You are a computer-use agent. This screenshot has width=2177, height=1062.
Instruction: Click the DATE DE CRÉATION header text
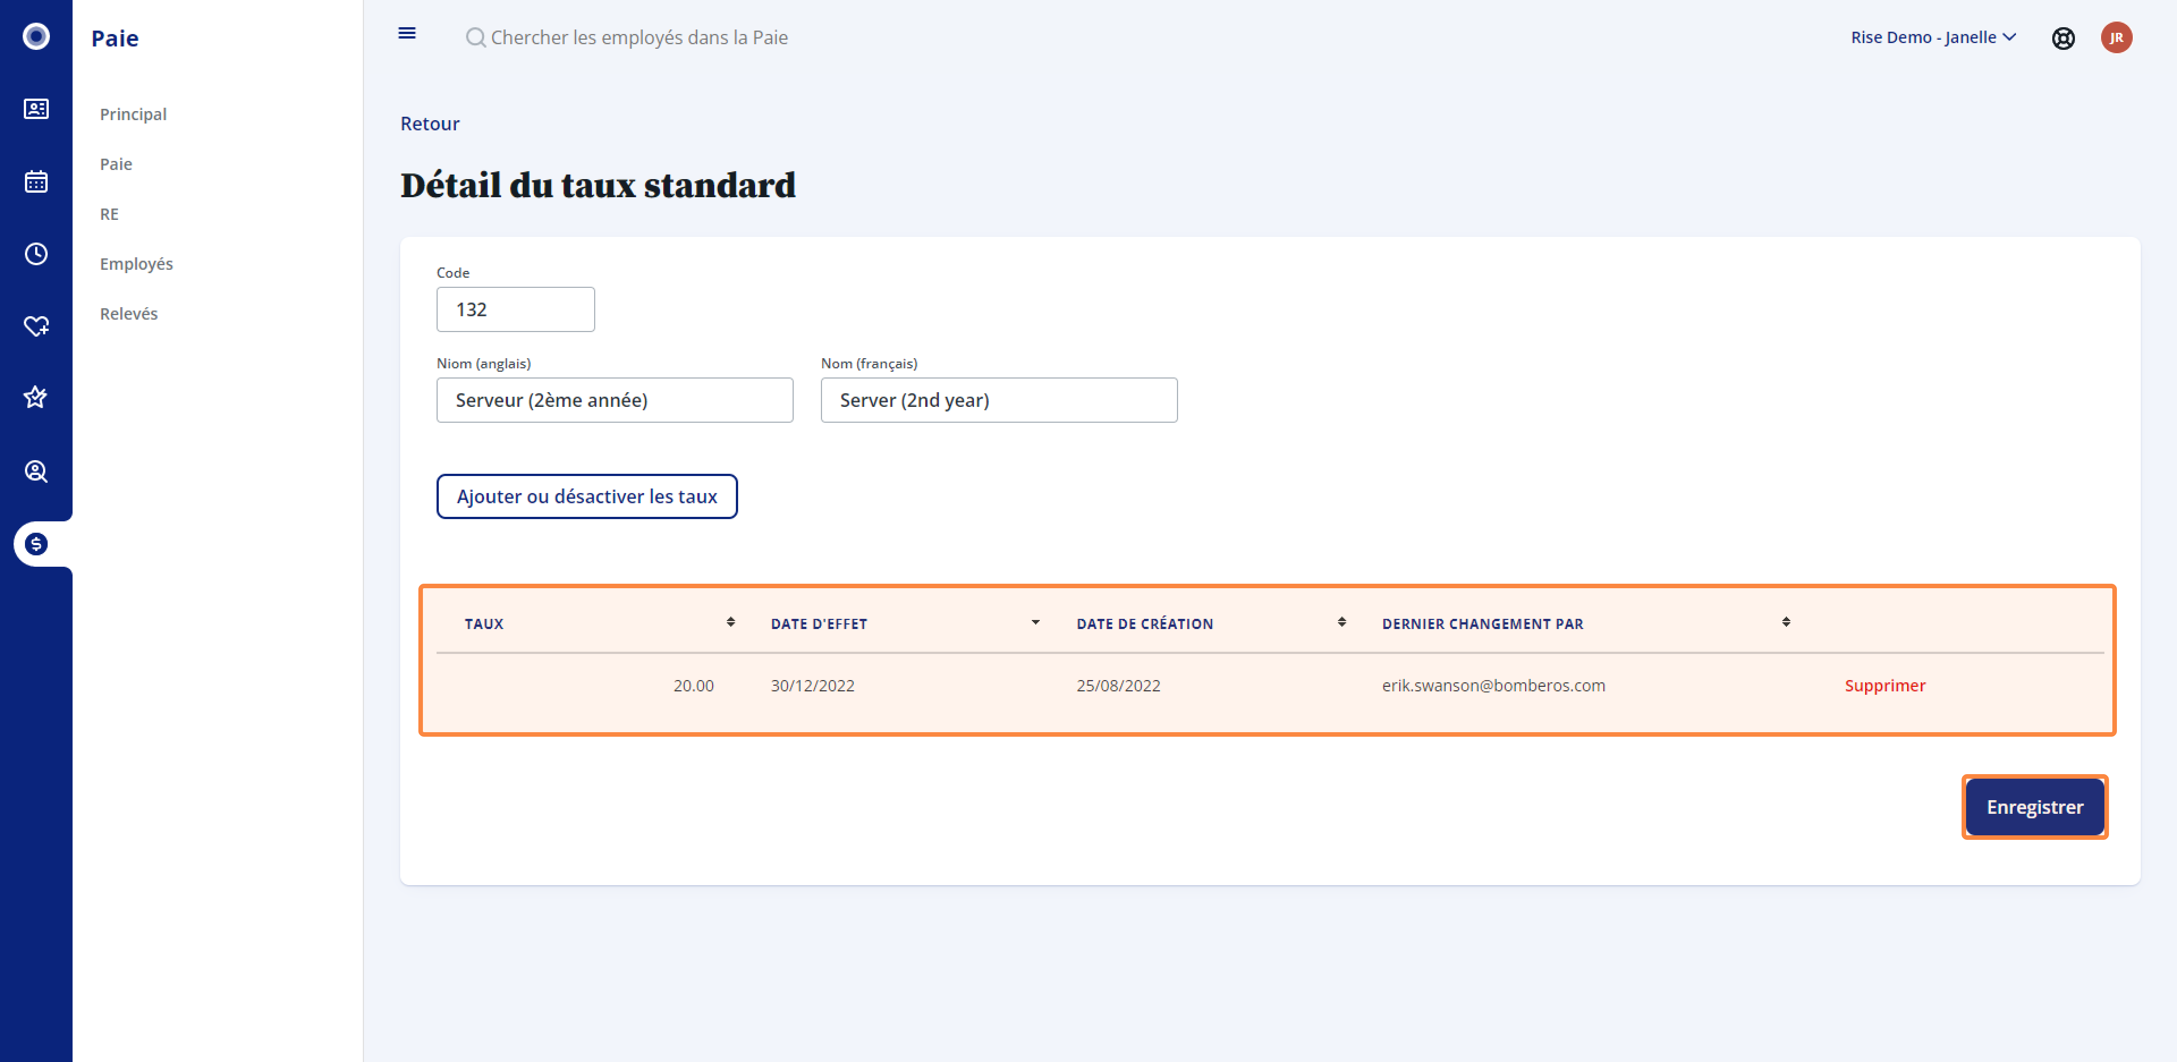coord(1144,623)
